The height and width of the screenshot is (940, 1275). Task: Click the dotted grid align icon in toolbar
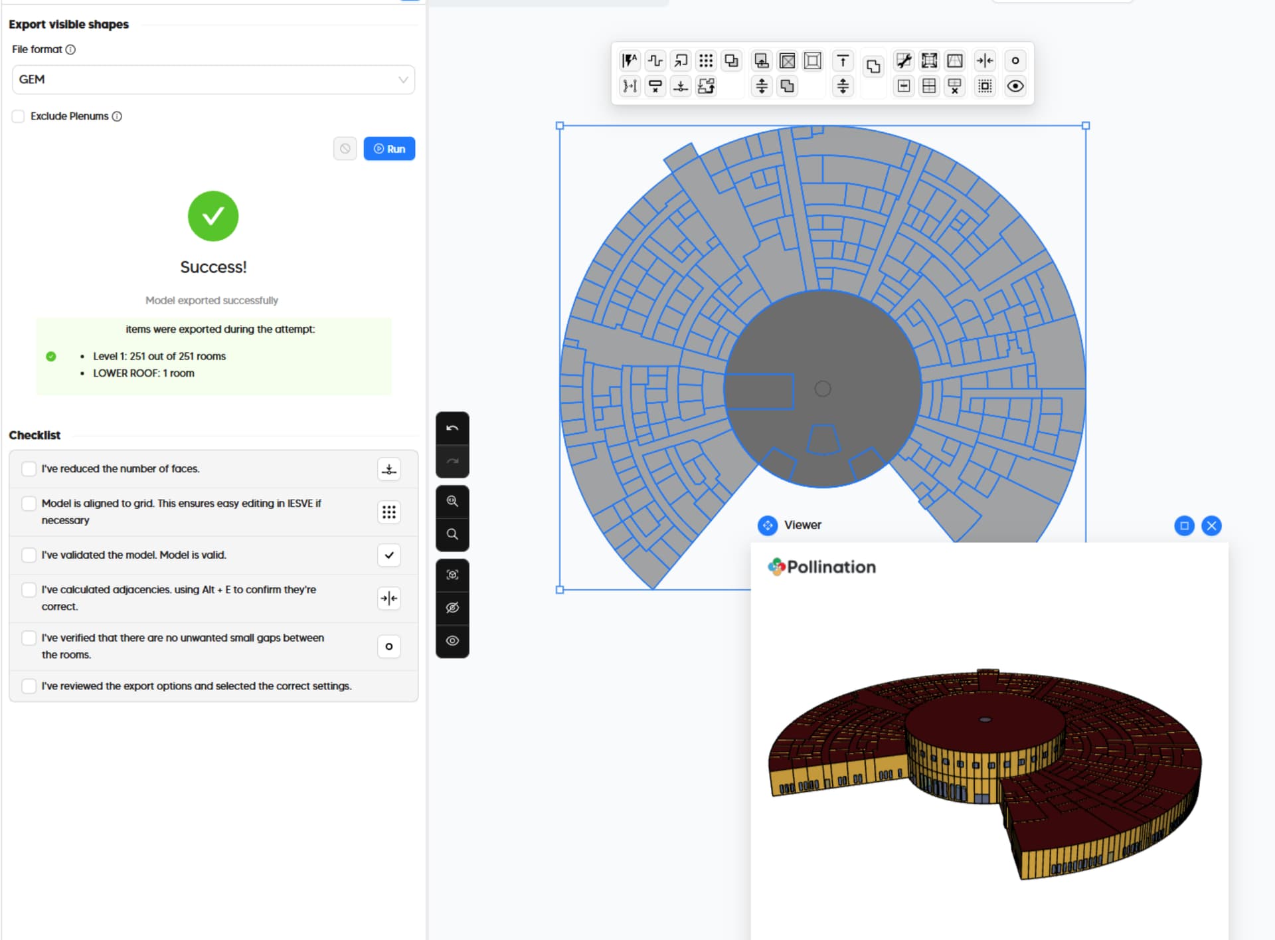coord(706,61)
